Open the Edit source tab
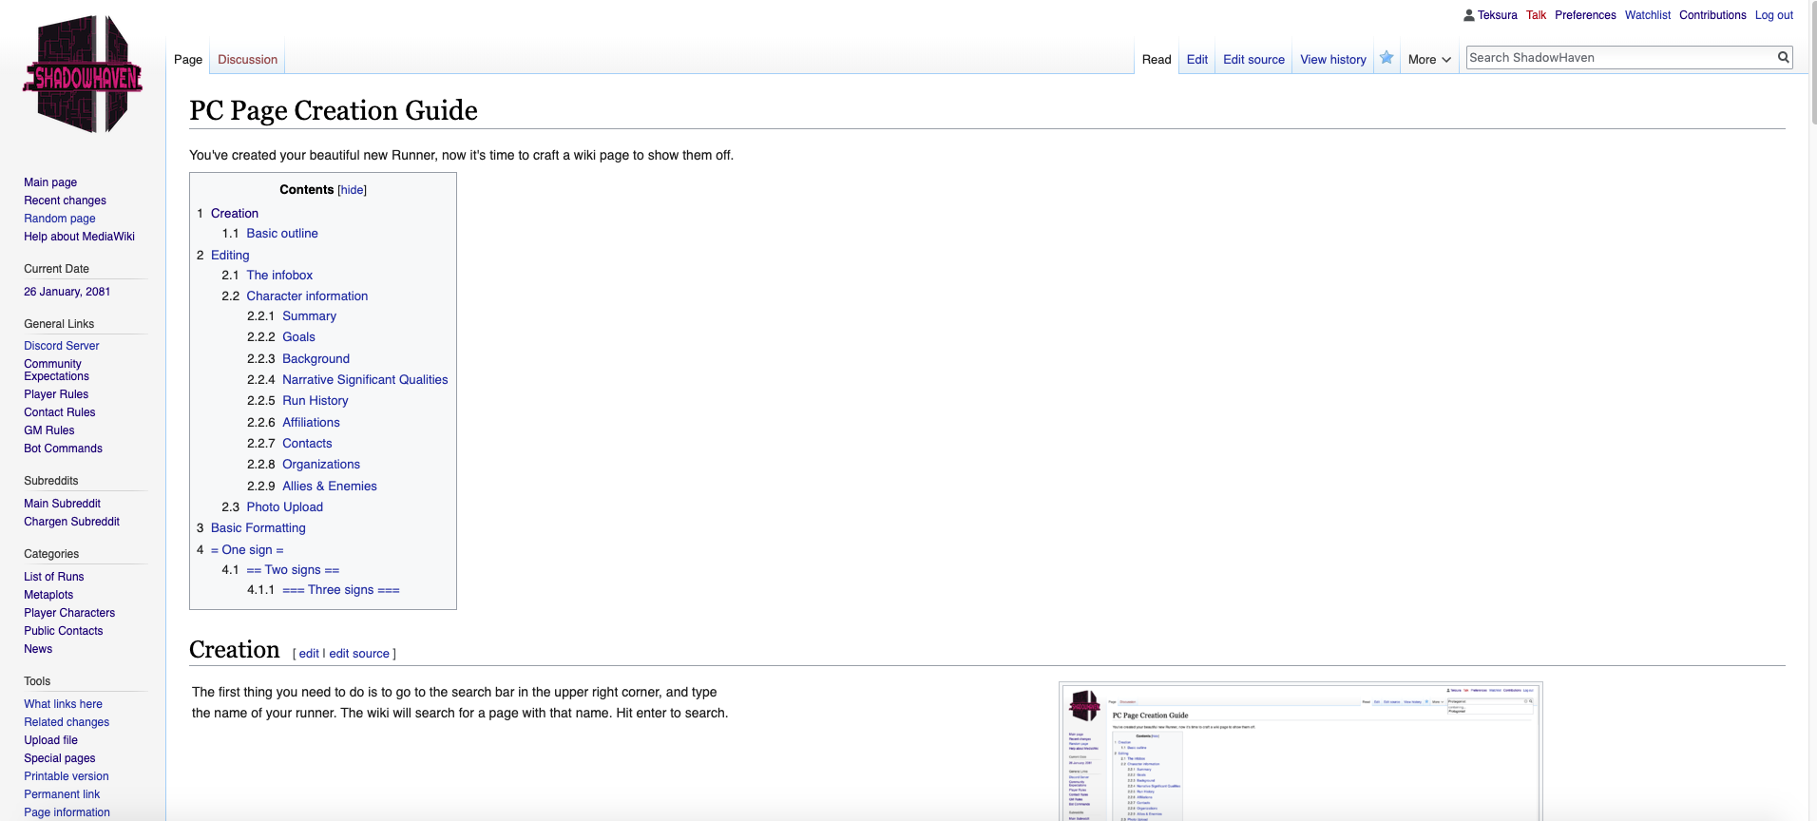This screenshot has width=1817, height=821. click(x=1253, y=60)
